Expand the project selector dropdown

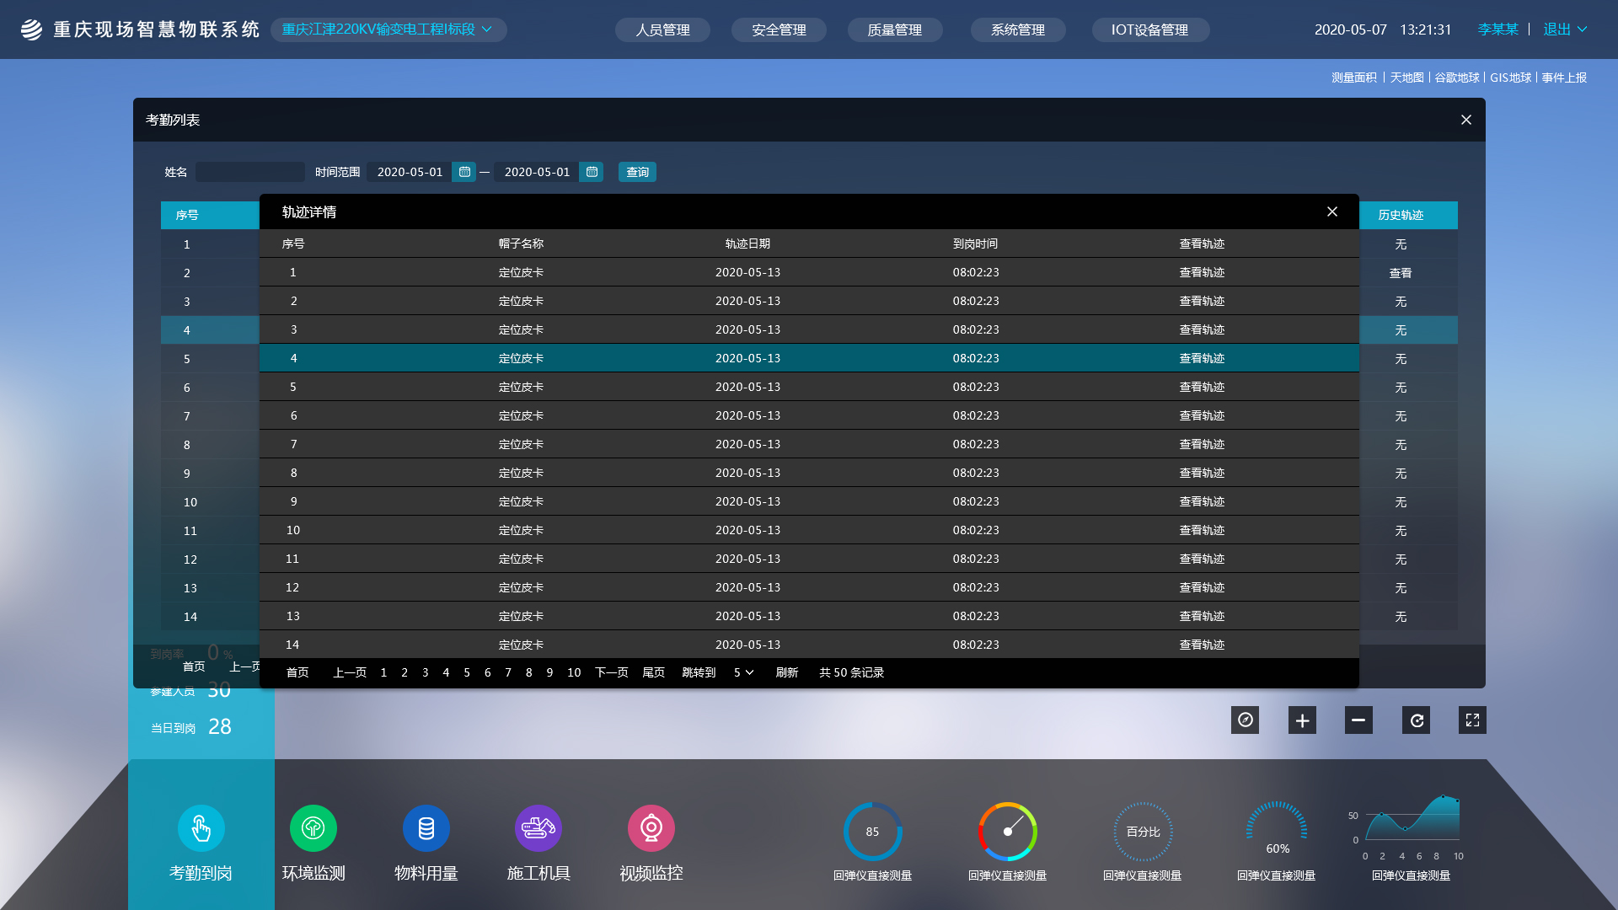point(388,29)
